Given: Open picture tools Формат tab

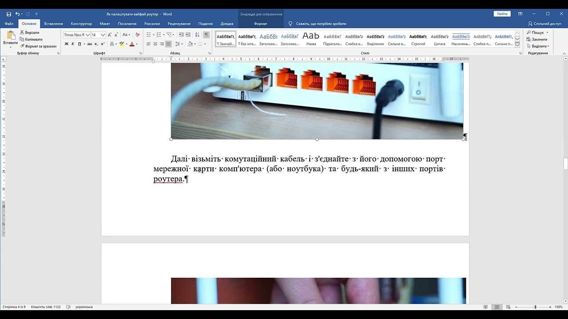Looking at the screenshot, I should pyautogui.click(x=260, y=23).
